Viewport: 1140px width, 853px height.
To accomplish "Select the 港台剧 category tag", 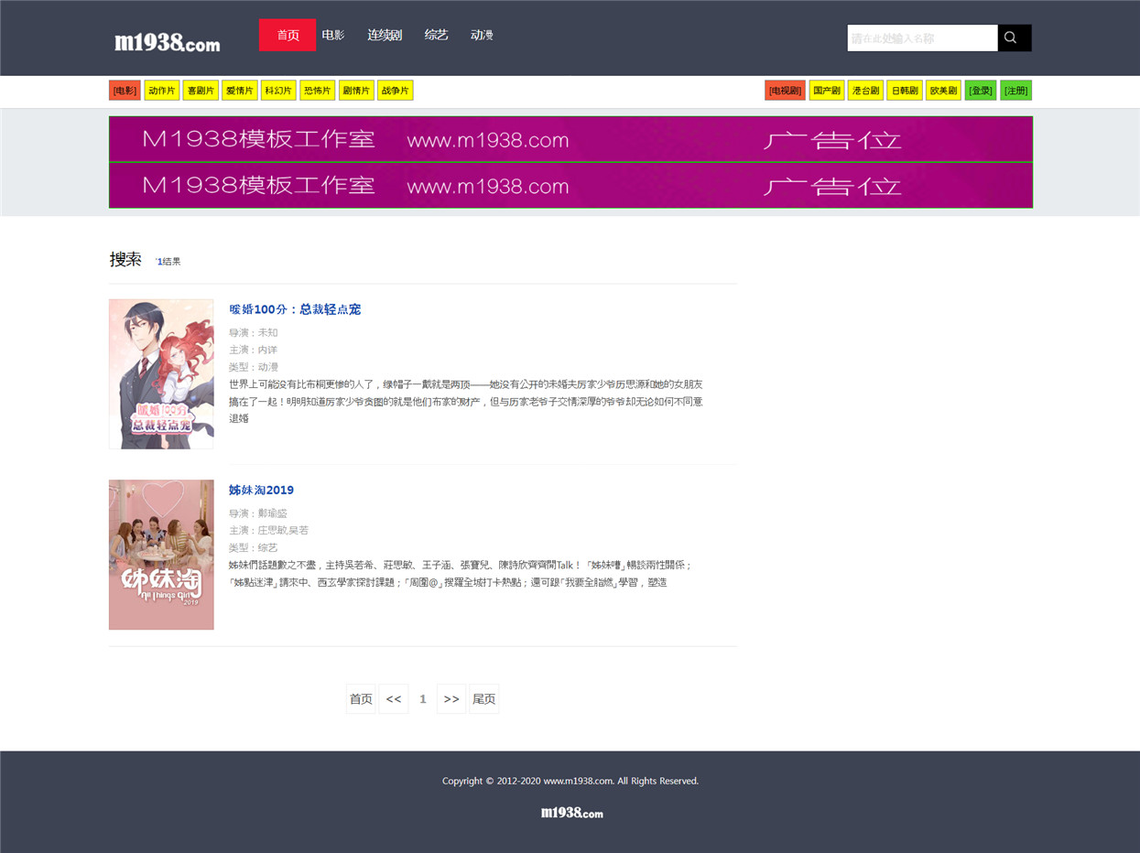I will [866, 91].
